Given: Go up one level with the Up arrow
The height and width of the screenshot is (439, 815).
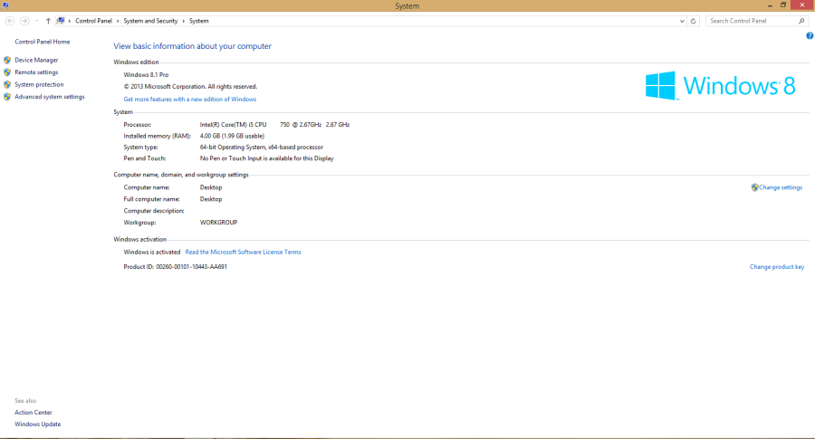Looking at the screenshot, I should 48,20.
